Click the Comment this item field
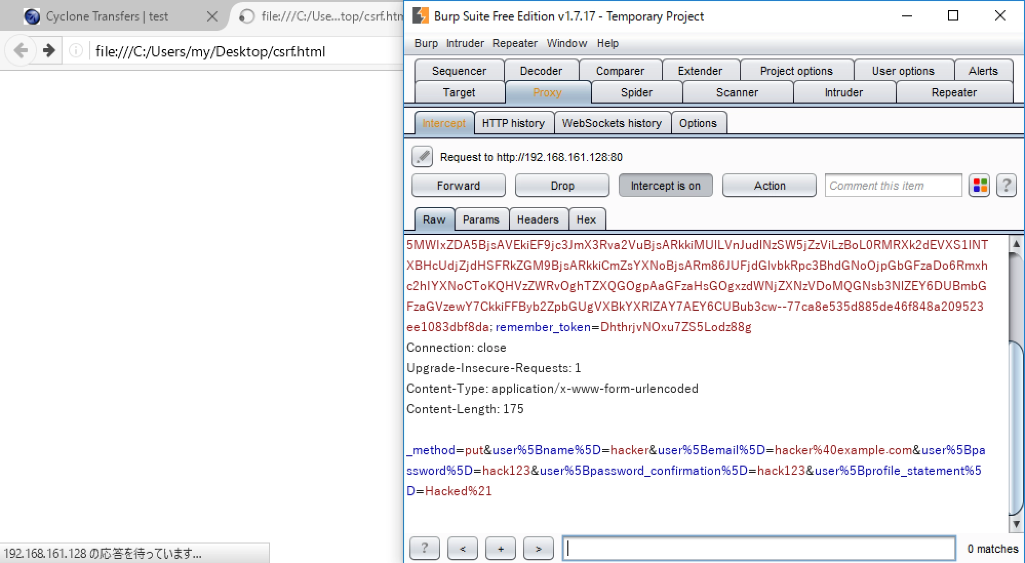 point(893,186)
